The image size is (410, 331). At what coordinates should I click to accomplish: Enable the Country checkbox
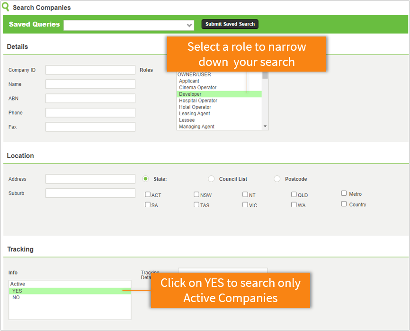coord(344,204)
